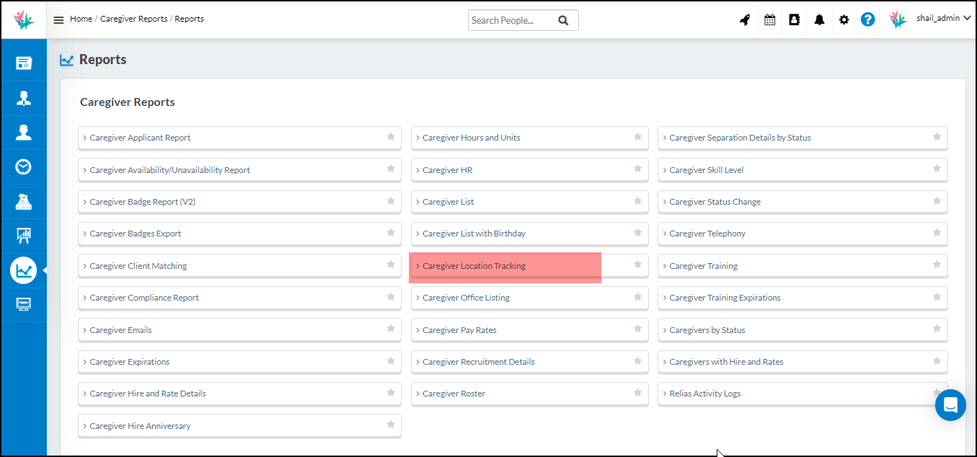This screenshot has width=977, height=457.
Task: Open the dashboard newspaper icon in sidebar
Action: point(24,62)
